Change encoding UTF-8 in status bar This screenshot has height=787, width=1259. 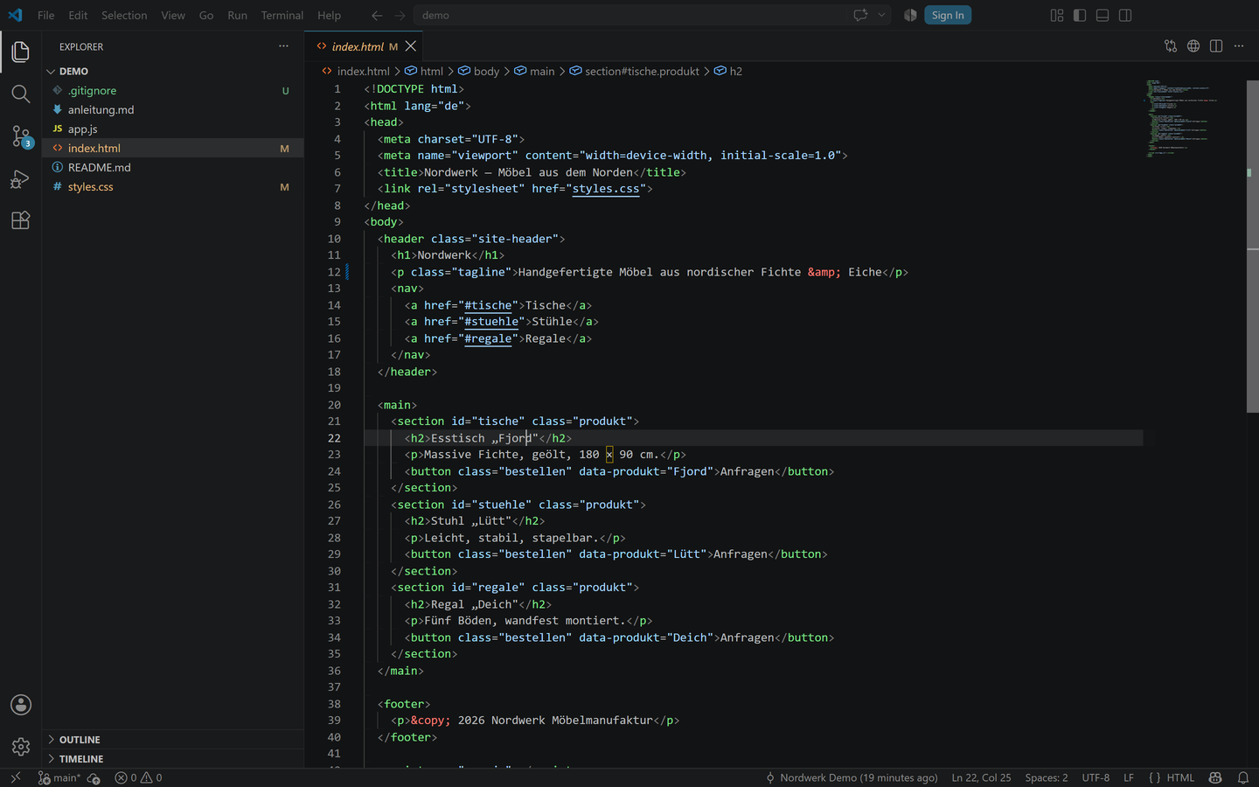click(x=1096, y=777)
